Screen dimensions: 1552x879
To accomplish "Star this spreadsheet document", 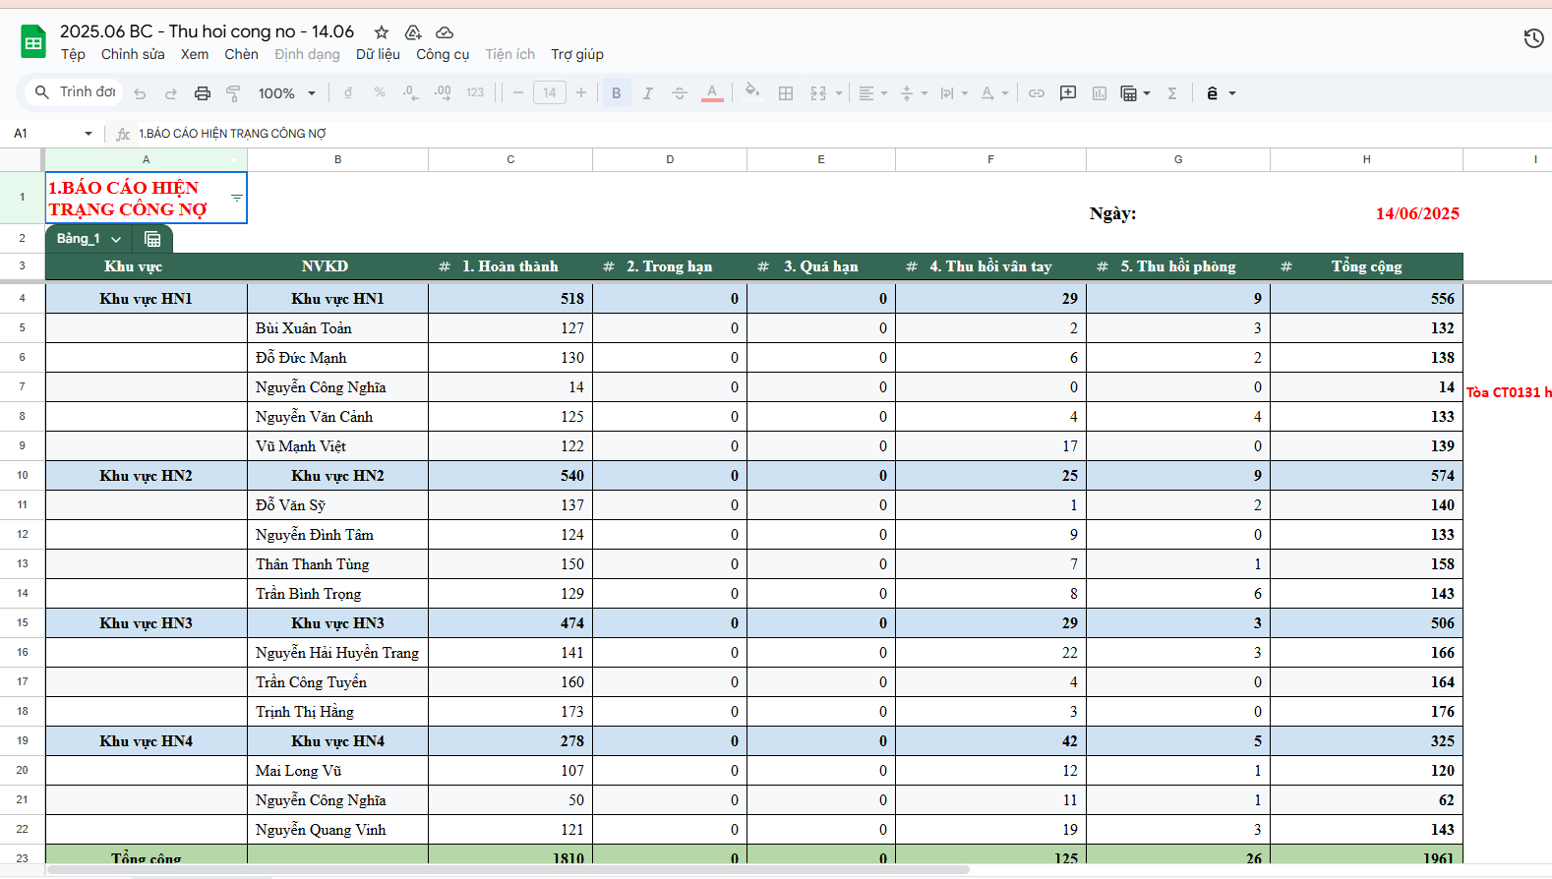I will [x=382, y=32].
